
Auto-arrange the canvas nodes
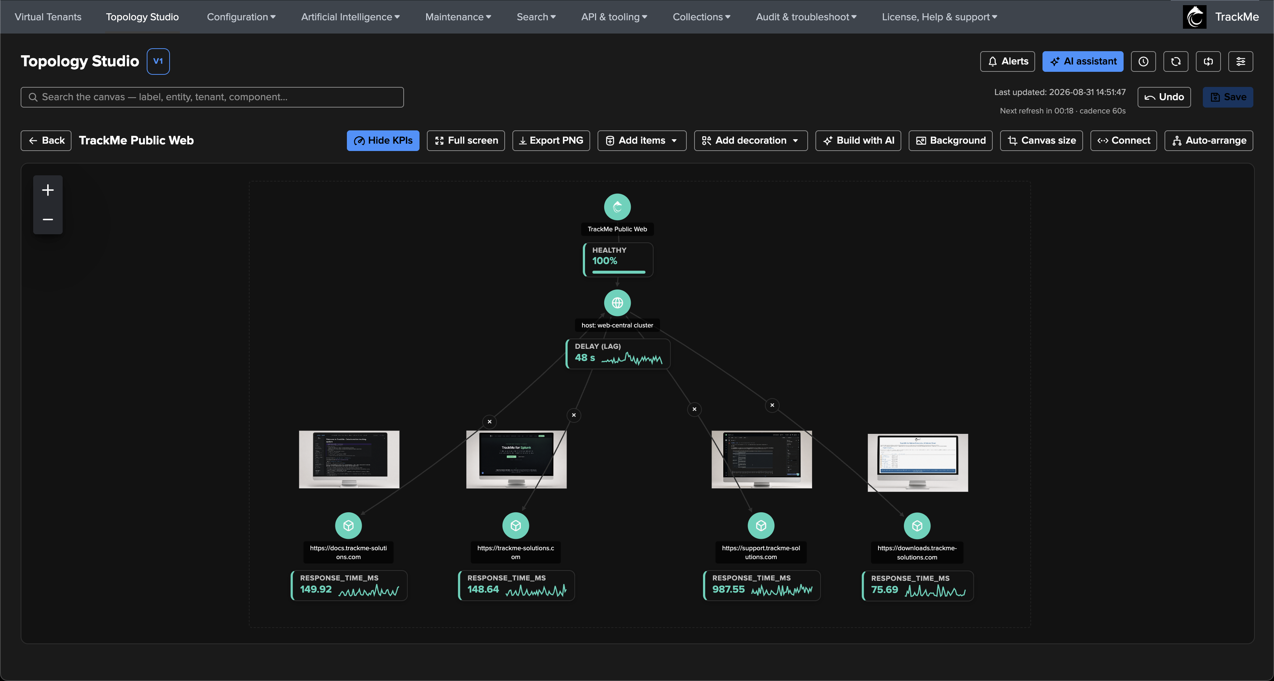(x=1208, y=140)
